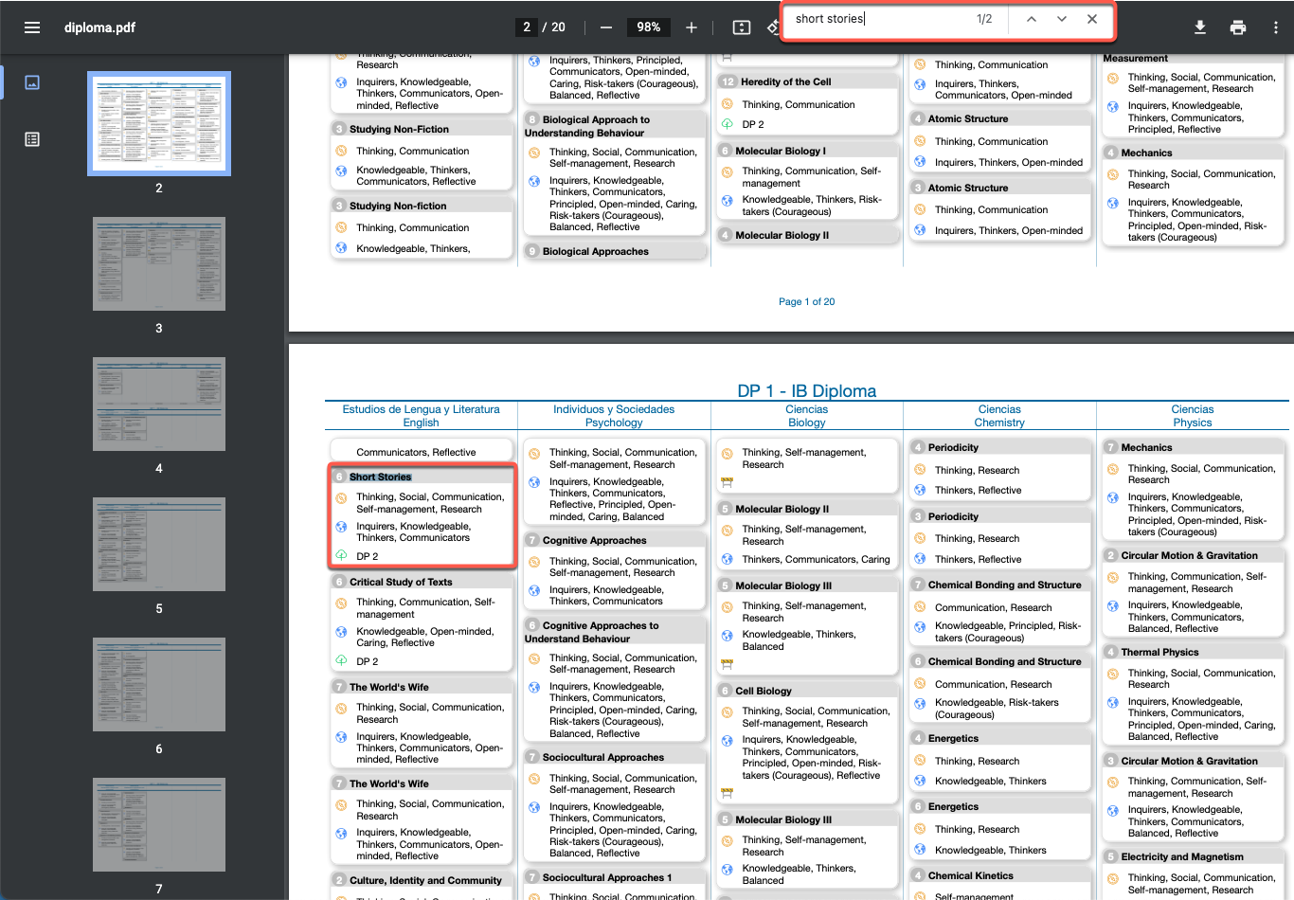Open the more actions three-dot menu
1294x900 pixels.
coord(1276,27)
